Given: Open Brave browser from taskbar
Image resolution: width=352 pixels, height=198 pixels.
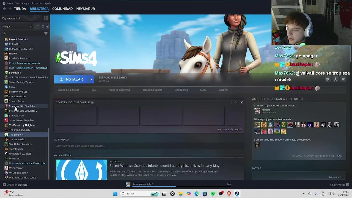Looking at the screenshot, I should 229,194.
